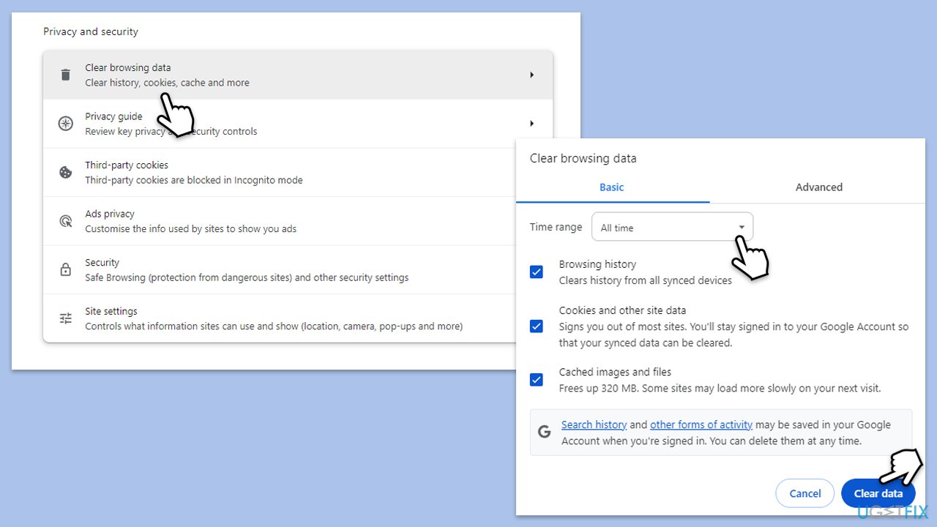937x527 pixels.
Task: Click the Clear data button
Action: coord(878,493)
